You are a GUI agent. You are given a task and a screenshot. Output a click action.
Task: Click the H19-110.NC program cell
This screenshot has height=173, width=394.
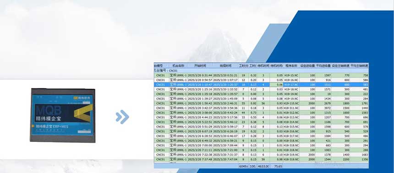(x=291, y=103)
